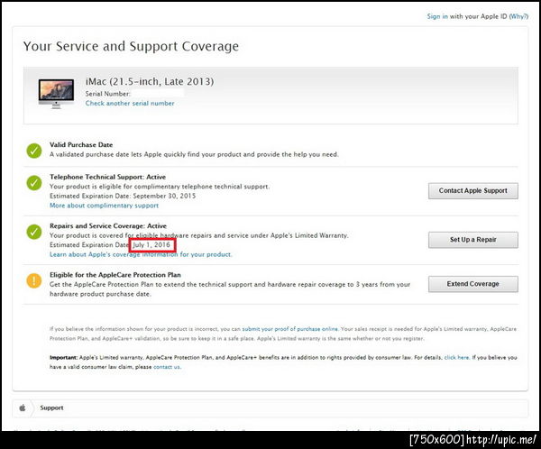This screenshot has height=449, width=541.
Task: Open Learn about Apple's coverage information link
Action: point(141,254)
